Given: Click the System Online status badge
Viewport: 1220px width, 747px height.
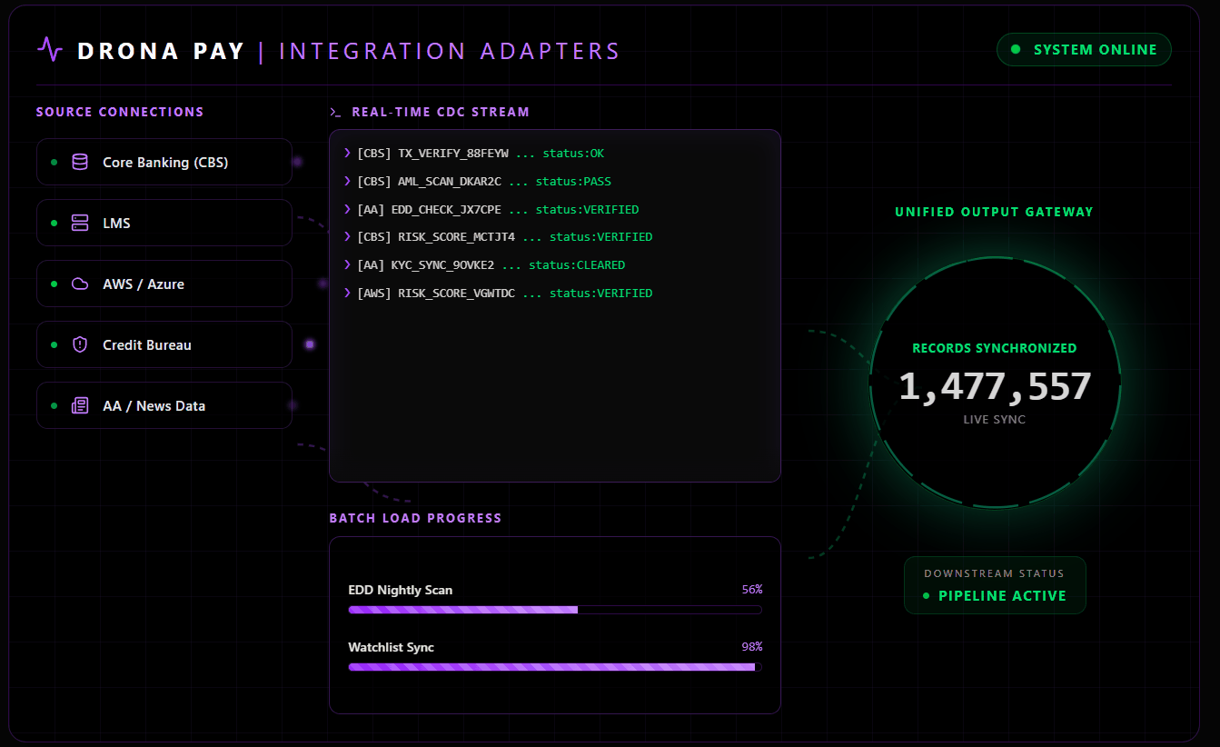Looking at the screenshot, I should point(1084,49).
